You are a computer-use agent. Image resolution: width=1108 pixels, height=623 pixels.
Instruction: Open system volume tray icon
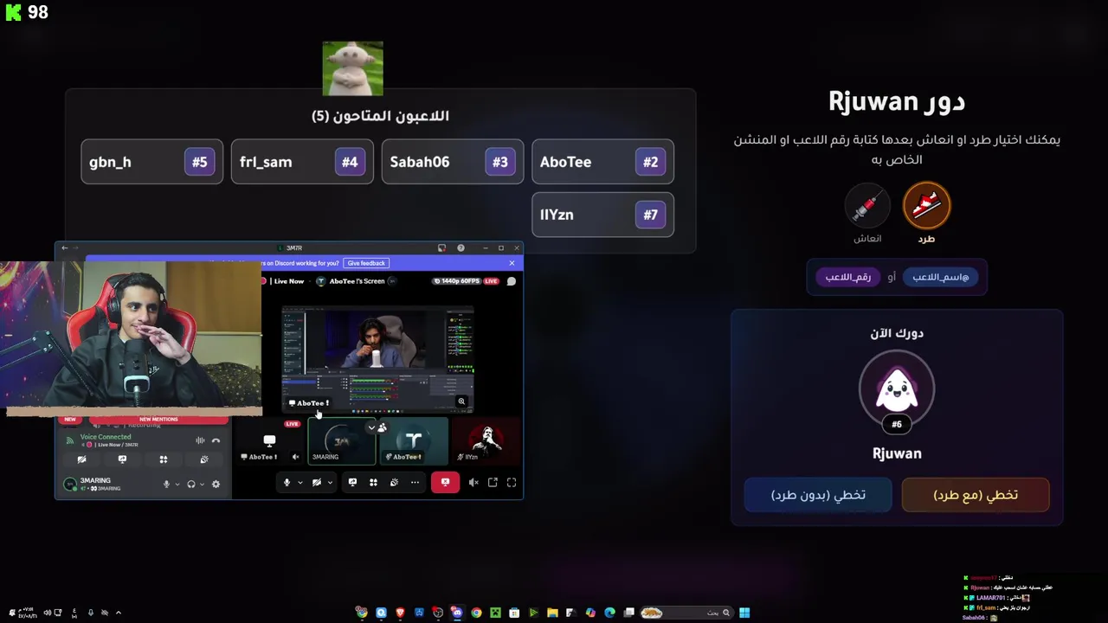[x=47, y=613]
